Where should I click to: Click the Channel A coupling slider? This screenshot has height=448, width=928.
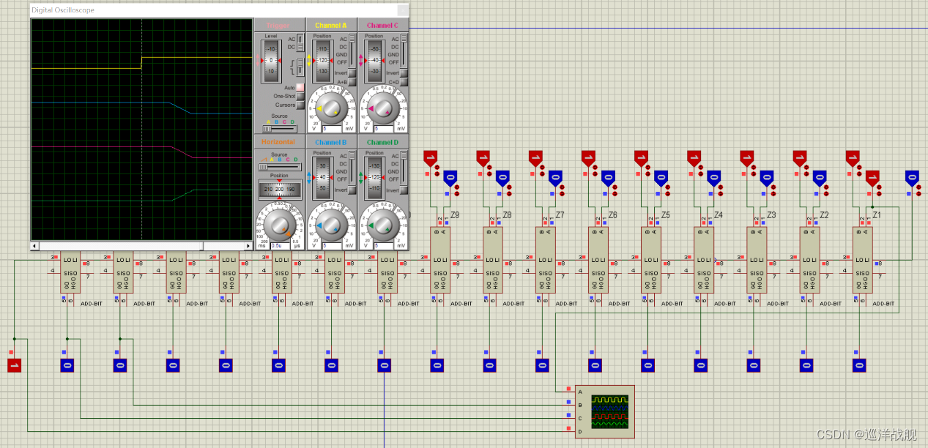point(352,50)
